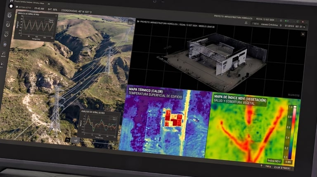Click the 001 01 counter in top bar
This screenshot has width=317, height=177.
(299, 27)
